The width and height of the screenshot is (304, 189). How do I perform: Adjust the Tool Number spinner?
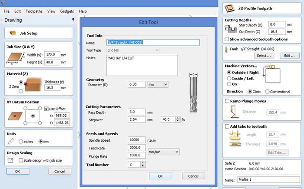coord(143,164)
